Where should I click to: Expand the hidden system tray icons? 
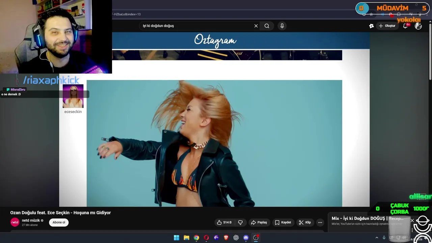[377, 238]
